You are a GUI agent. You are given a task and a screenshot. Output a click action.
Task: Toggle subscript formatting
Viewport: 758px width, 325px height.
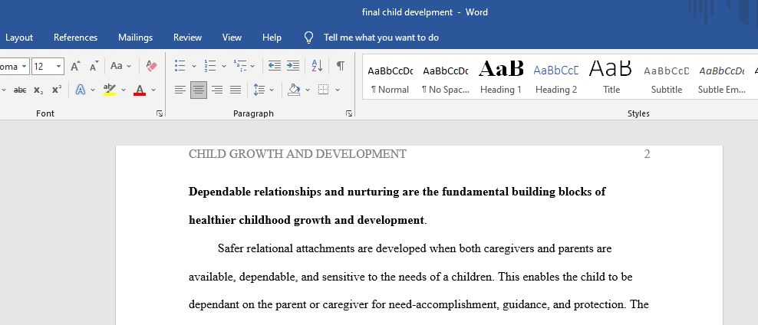click(x=38, y=90)
